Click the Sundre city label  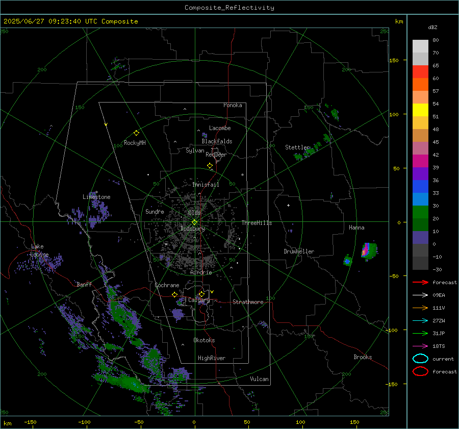[x=155, y=211]
